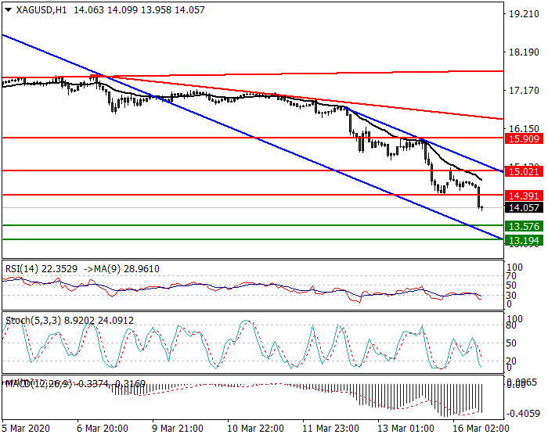Click the 17.170 price axis value
Image resolution: width=548 pixels, height=438 pixels.
[x=524, y=91]
